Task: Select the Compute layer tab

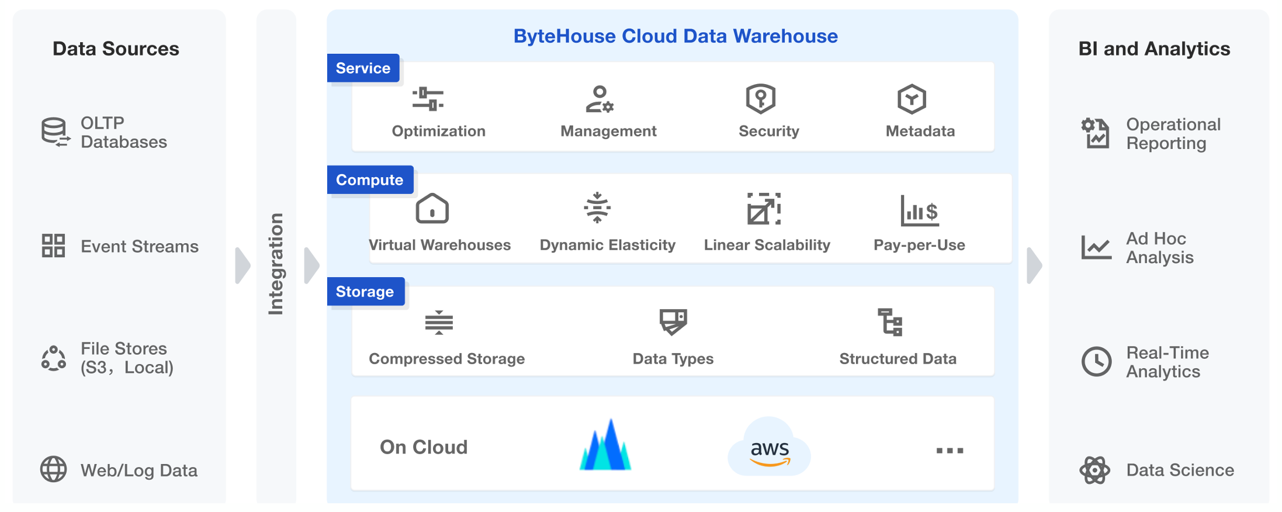Action: [x=370, y=179]
